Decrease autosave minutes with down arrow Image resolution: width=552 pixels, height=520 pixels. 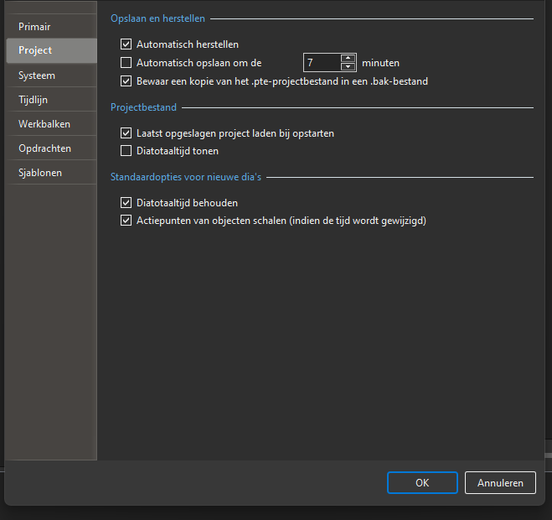pyautogui.click(x=348, y=67)
